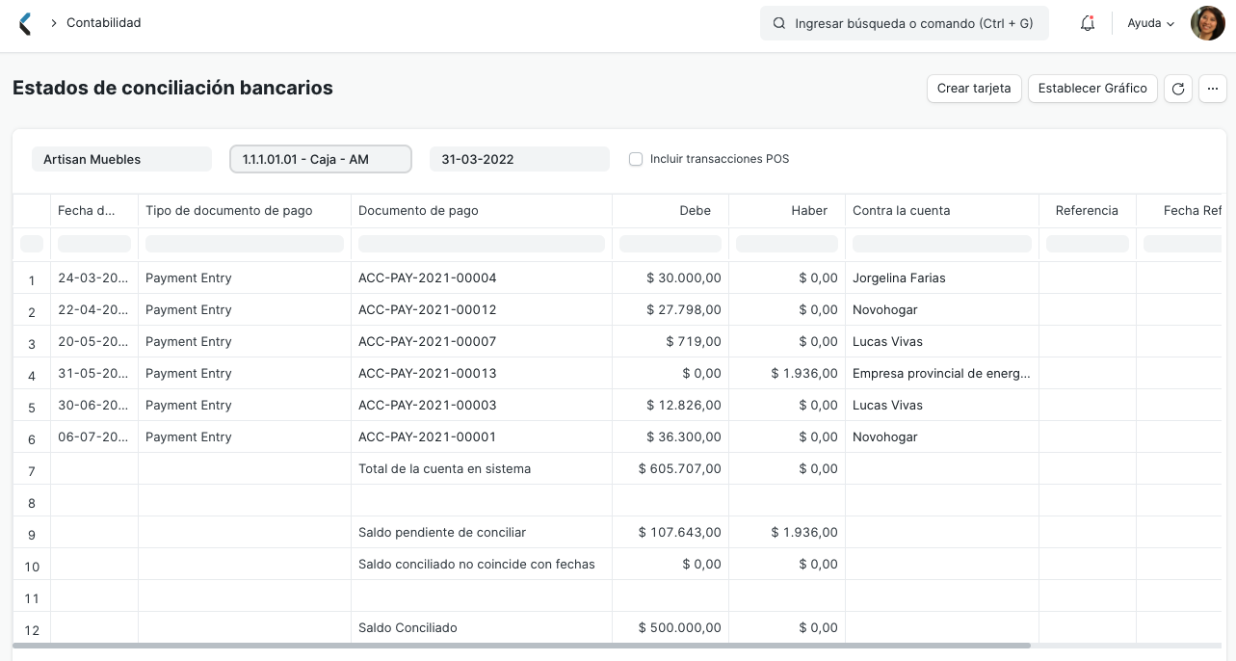Viewport: 1236px width, 661px height.
Task: Click the Debe column filter box
Action: point(671,244)
